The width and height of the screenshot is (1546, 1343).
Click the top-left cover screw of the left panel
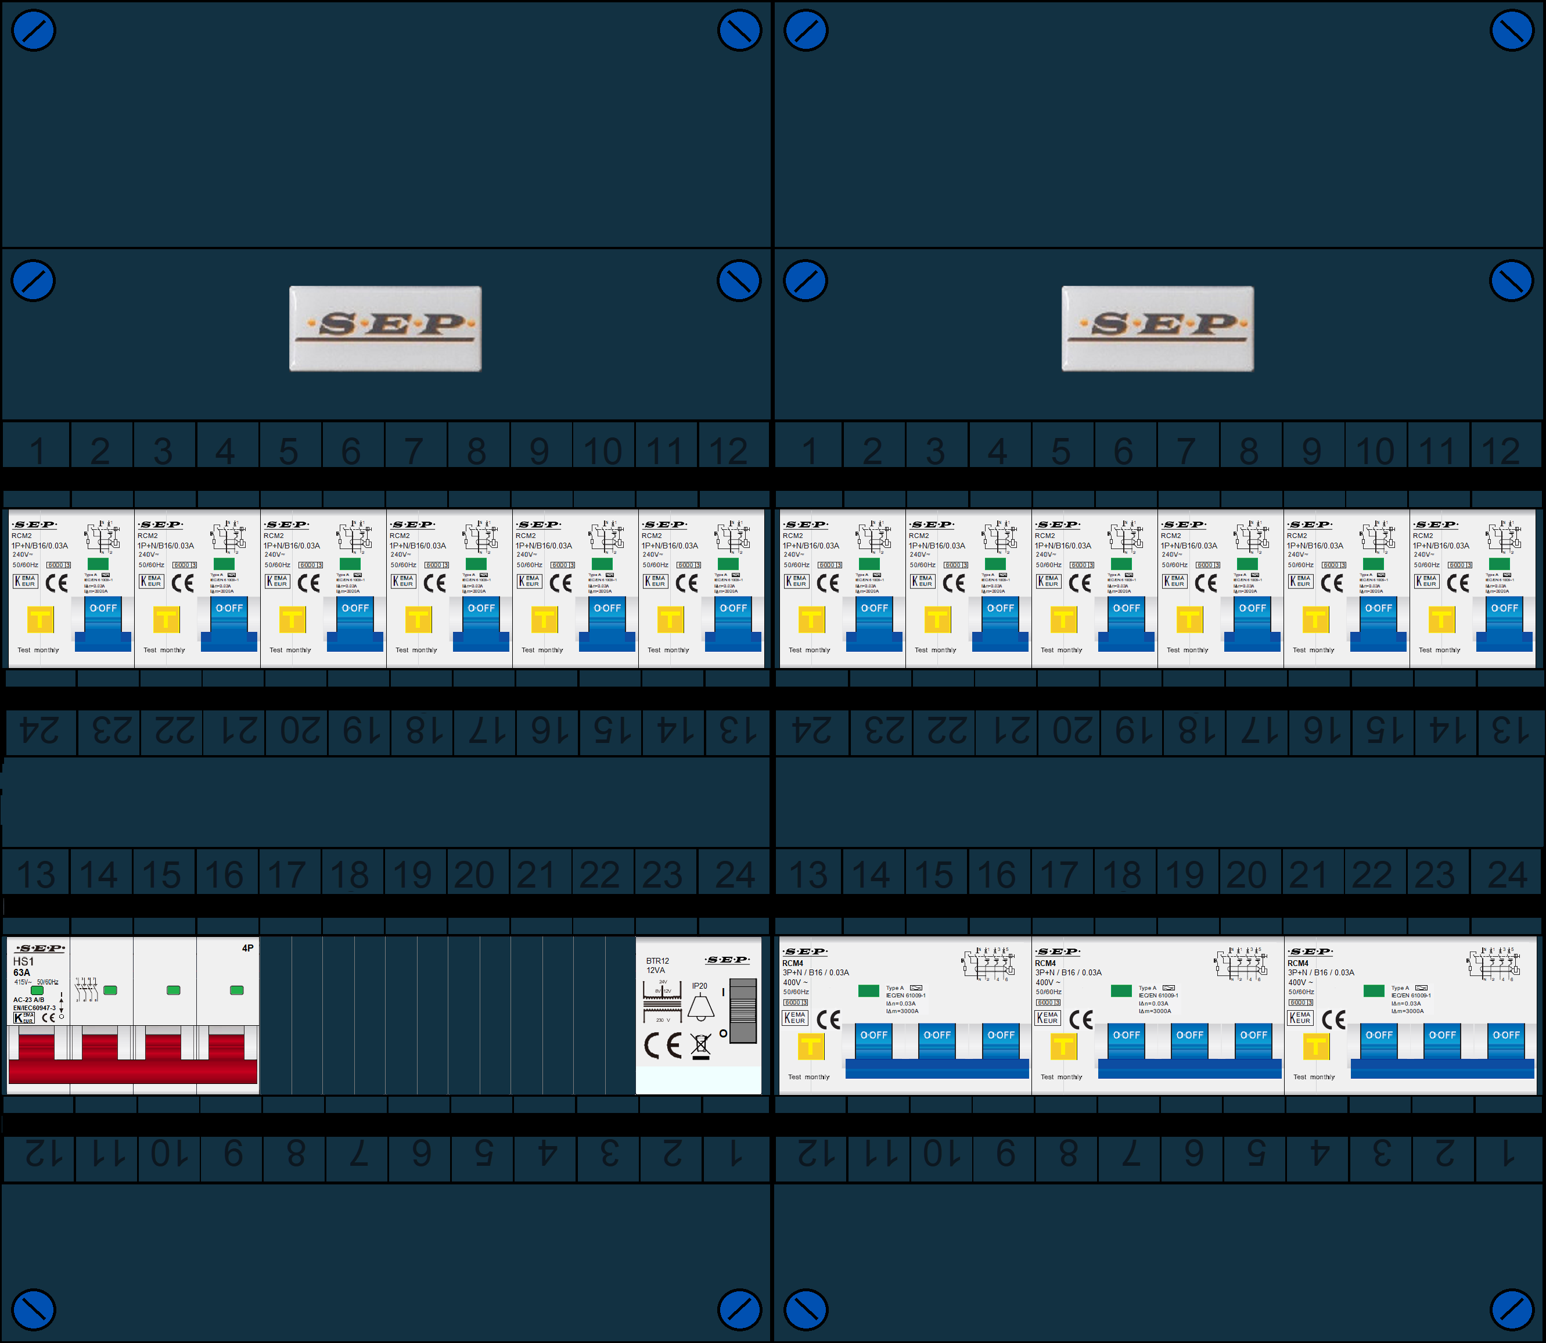34,30
